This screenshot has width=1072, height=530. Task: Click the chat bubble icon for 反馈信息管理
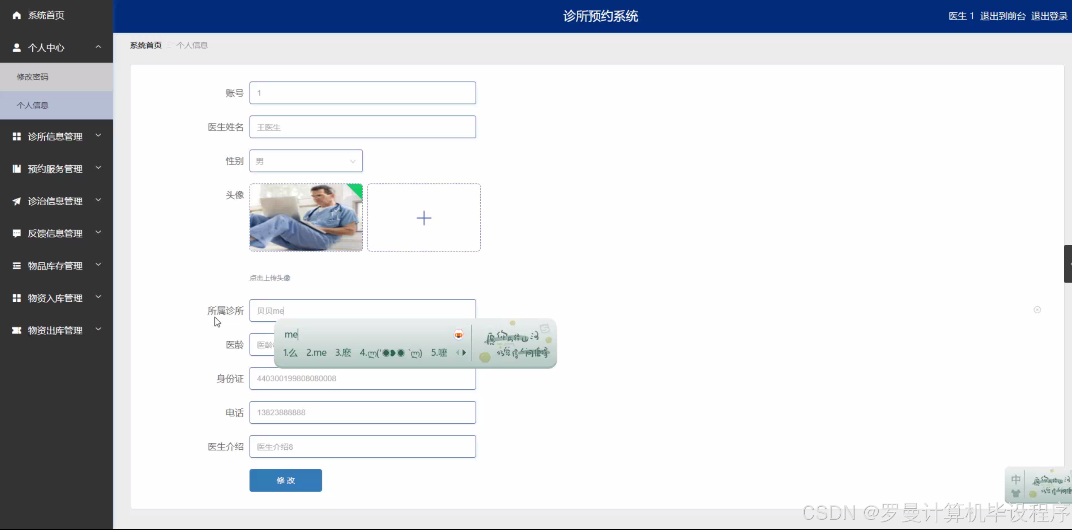pos(17,233)
